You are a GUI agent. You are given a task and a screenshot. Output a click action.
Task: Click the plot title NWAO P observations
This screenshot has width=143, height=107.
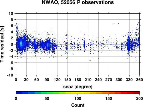(78, 2)
